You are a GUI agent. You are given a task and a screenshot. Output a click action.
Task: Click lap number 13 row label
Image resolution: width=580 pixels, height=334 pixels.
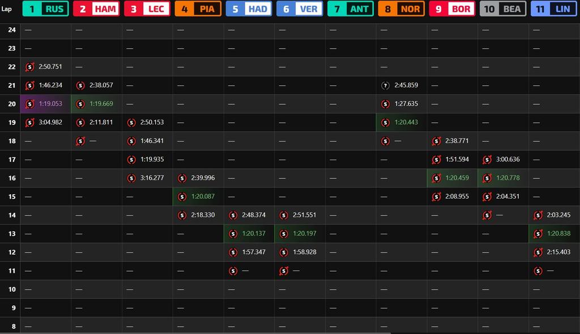[x=12, y=234]
